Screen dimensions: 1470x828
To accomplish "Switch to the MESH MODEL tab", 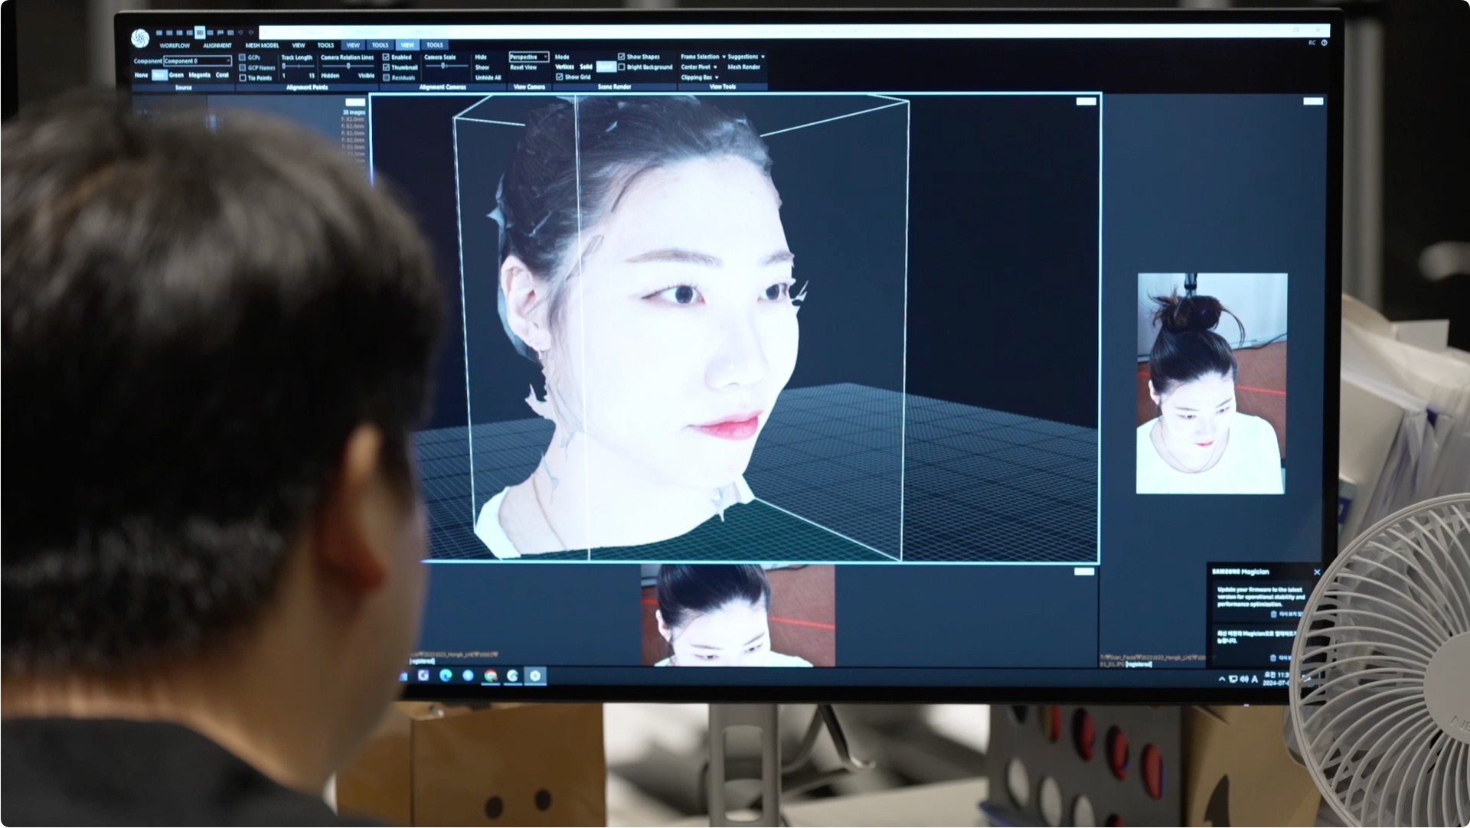I will (262, 46).
